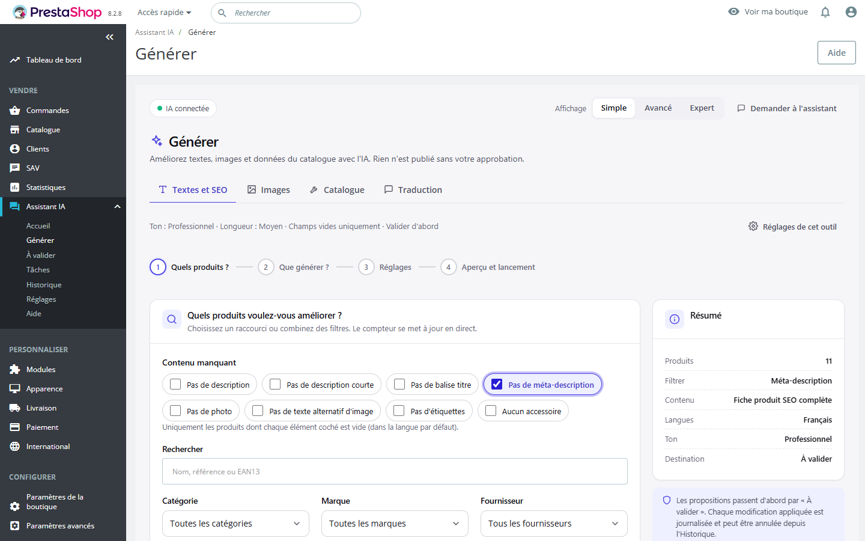The image size is (865, 541).
Task: Switch display to Expert mode
Action: pos(702,108)
